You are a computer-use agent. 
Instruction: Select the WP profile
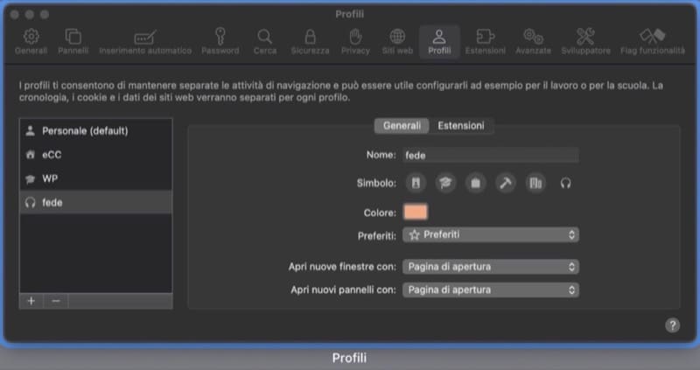96,178
